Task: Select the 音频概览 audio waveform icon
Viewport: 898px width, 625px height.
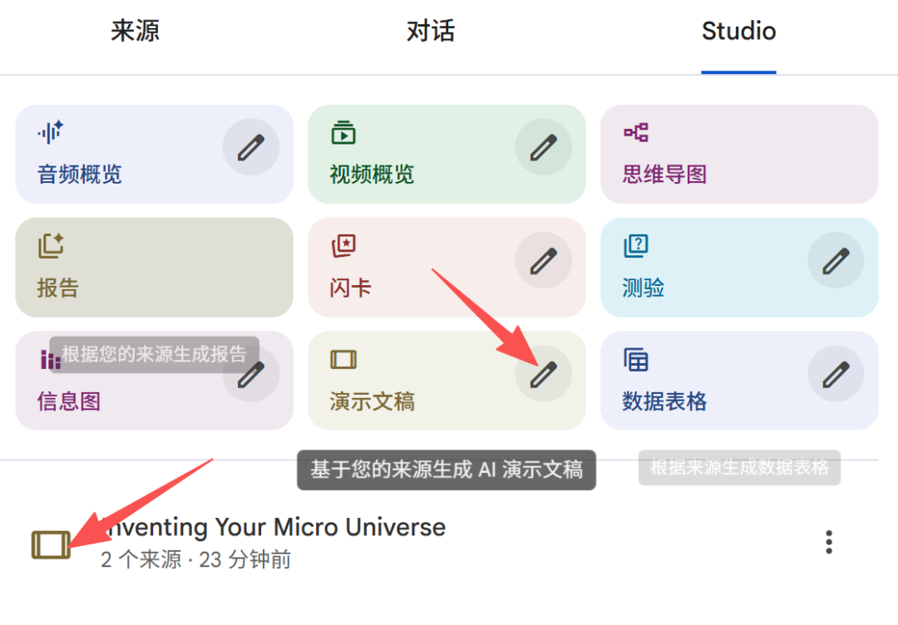Action: [48, 132]
